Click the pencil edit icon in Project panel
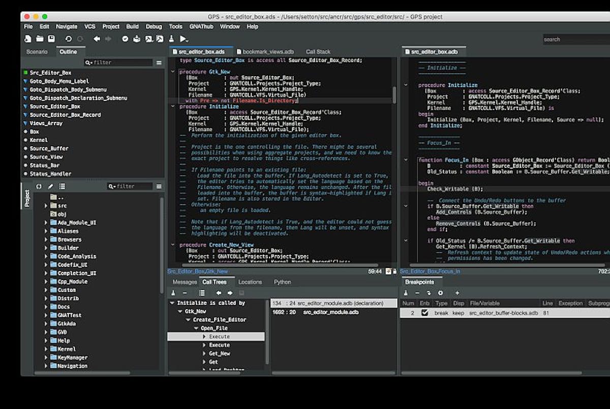Viewport: 610px width, 409px height. pyautogui.click(x=50, y=187)
